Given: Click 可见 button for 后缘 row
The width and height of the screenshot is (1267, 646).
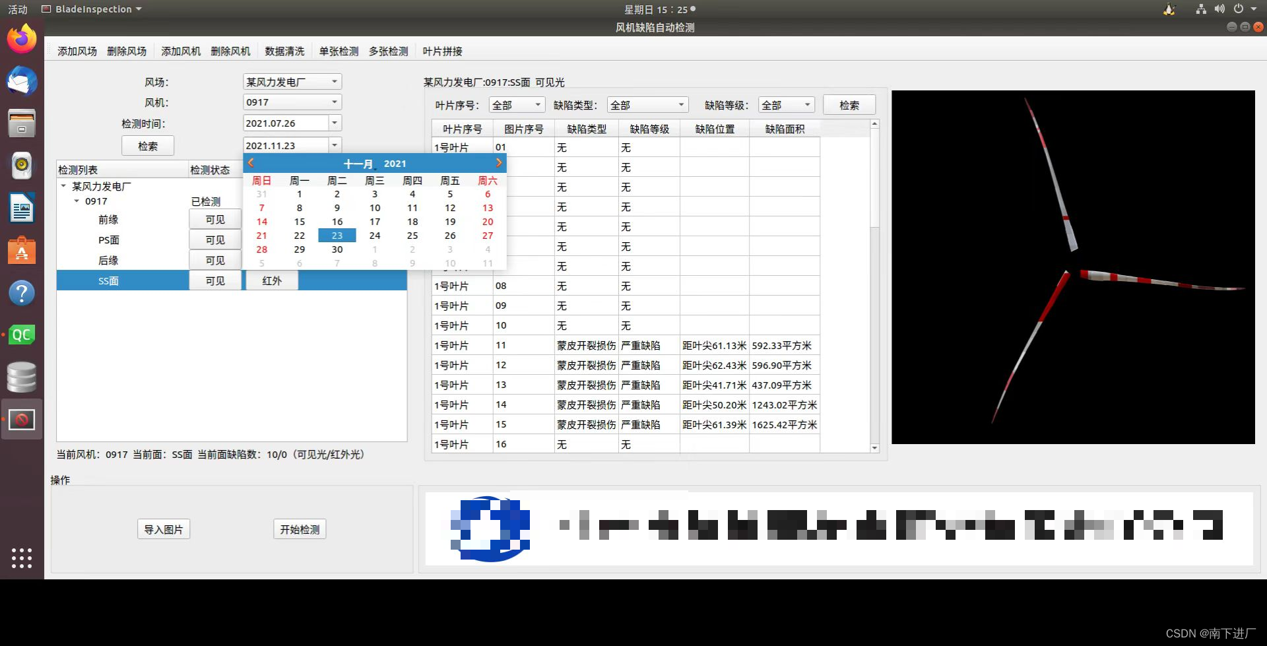Looking at the screenshot, I should pyautogui.click(x=215, y=260).
